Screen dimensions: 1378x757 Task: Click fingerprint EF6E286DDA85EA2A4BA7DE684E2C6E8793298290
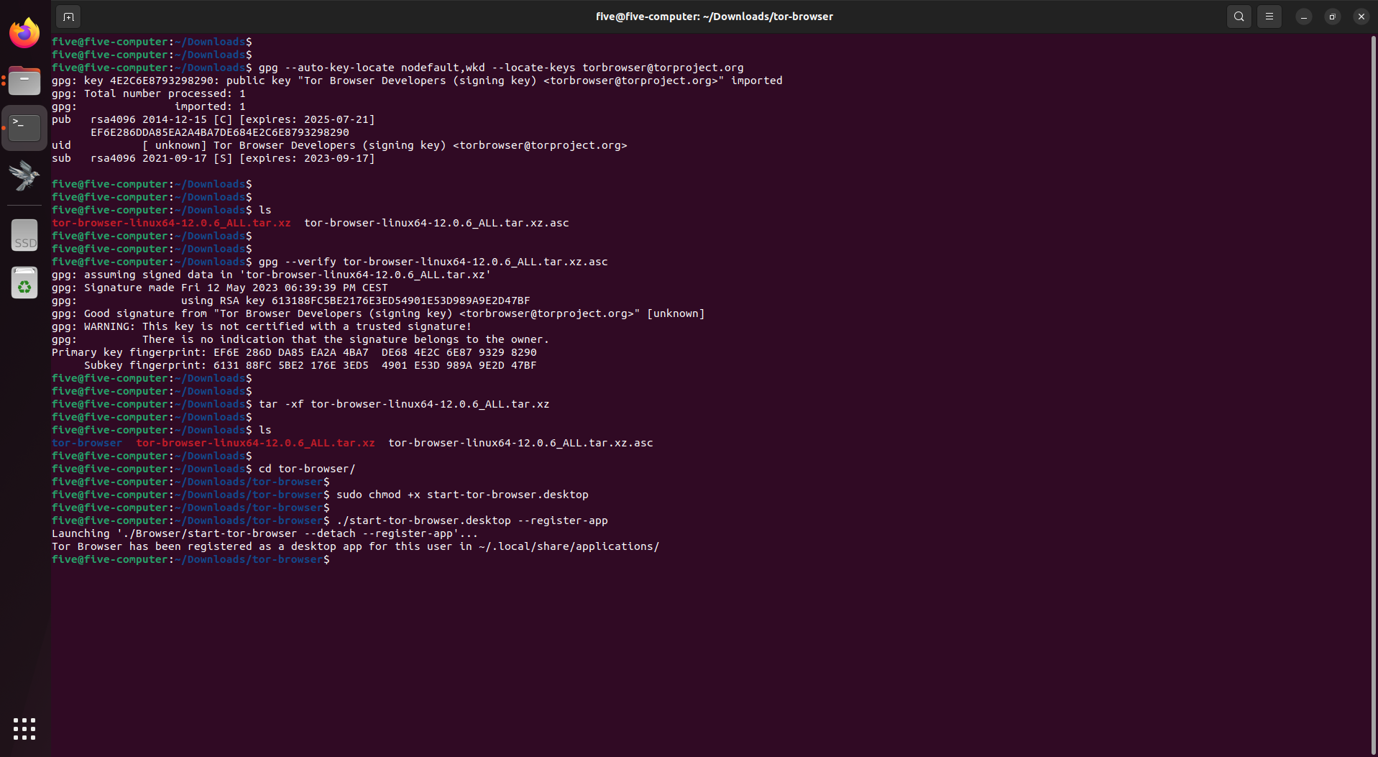[220, 132]
